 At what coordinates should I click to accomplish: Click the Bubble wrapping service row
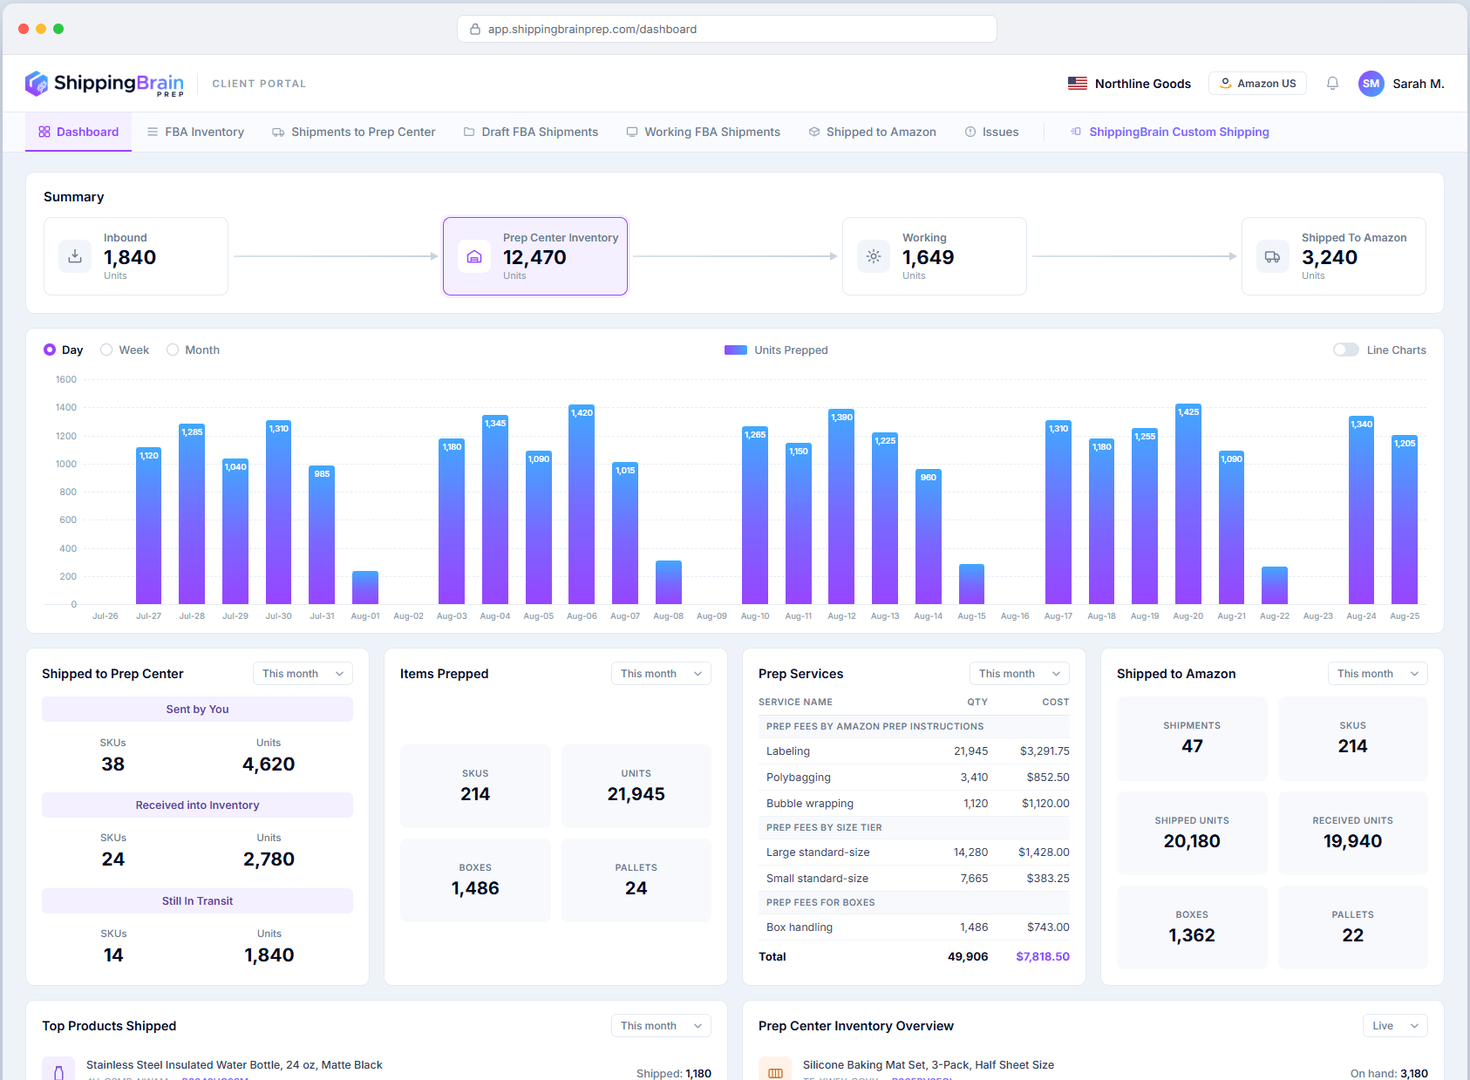coord(914,803)
